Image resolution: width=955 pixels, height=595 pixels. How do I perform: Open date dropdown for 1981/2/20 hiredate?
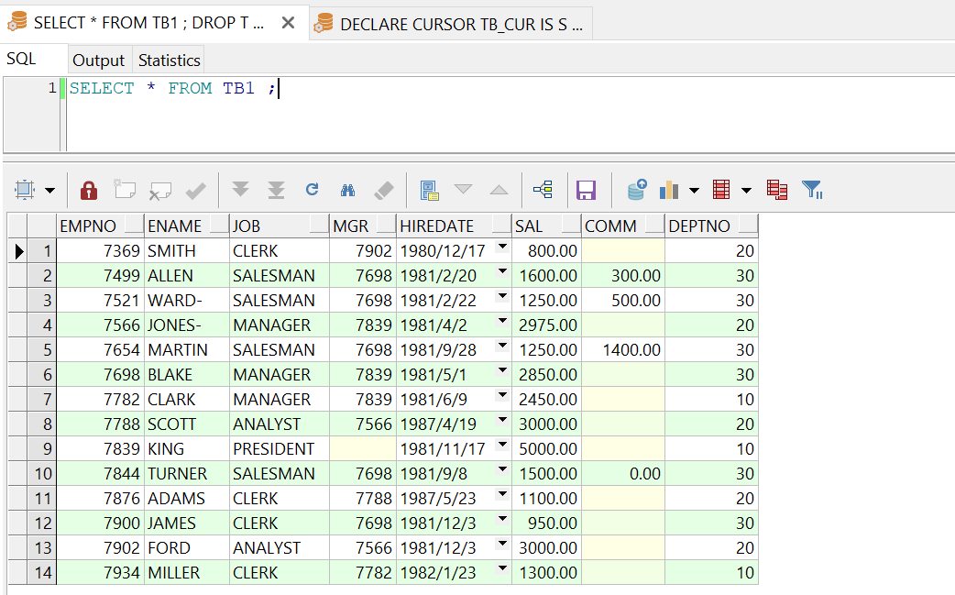click(502, 271)
